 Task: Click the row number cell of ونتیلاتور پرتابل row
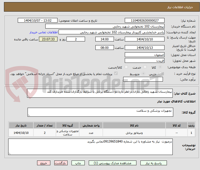[191, 133]
